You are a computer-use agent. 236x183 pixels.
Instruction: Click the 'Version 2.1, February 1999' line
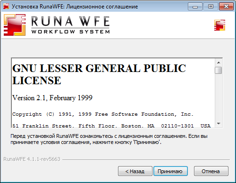[x=52, y=98]
